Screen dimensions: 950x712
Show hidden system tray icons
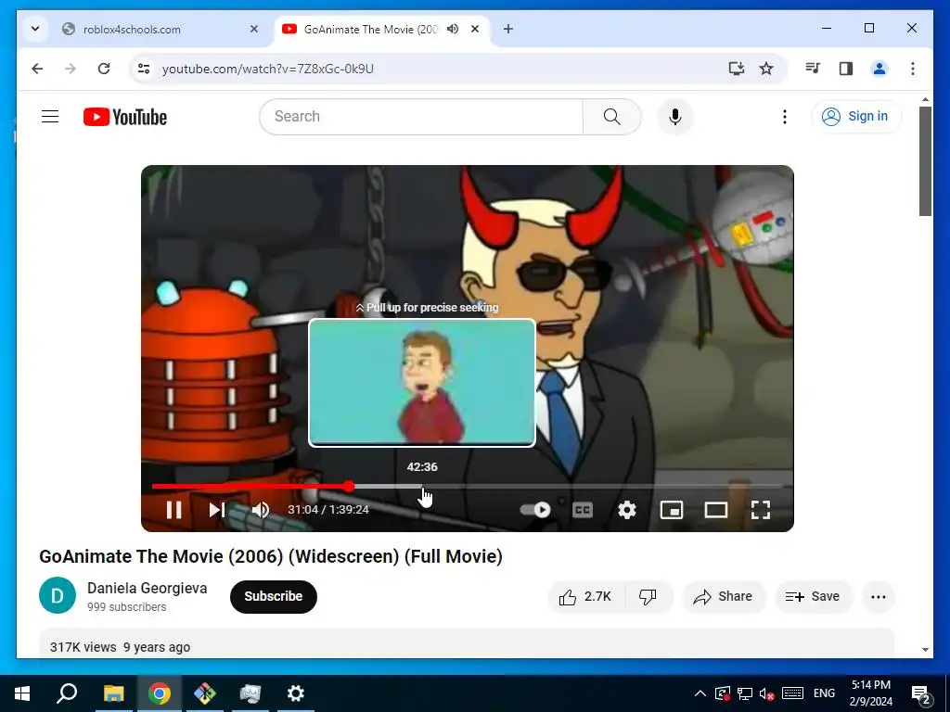tap(700, 693)
